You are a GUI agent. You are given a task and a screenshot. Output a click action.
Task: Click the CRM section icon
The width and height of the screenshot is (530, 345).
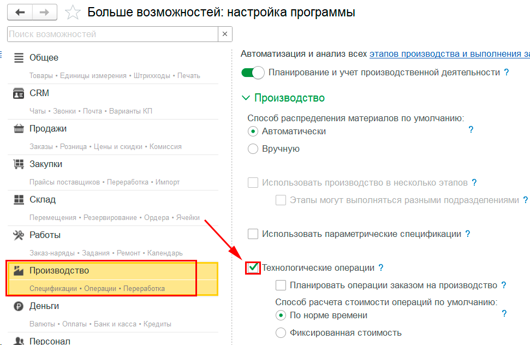(19, 93)
